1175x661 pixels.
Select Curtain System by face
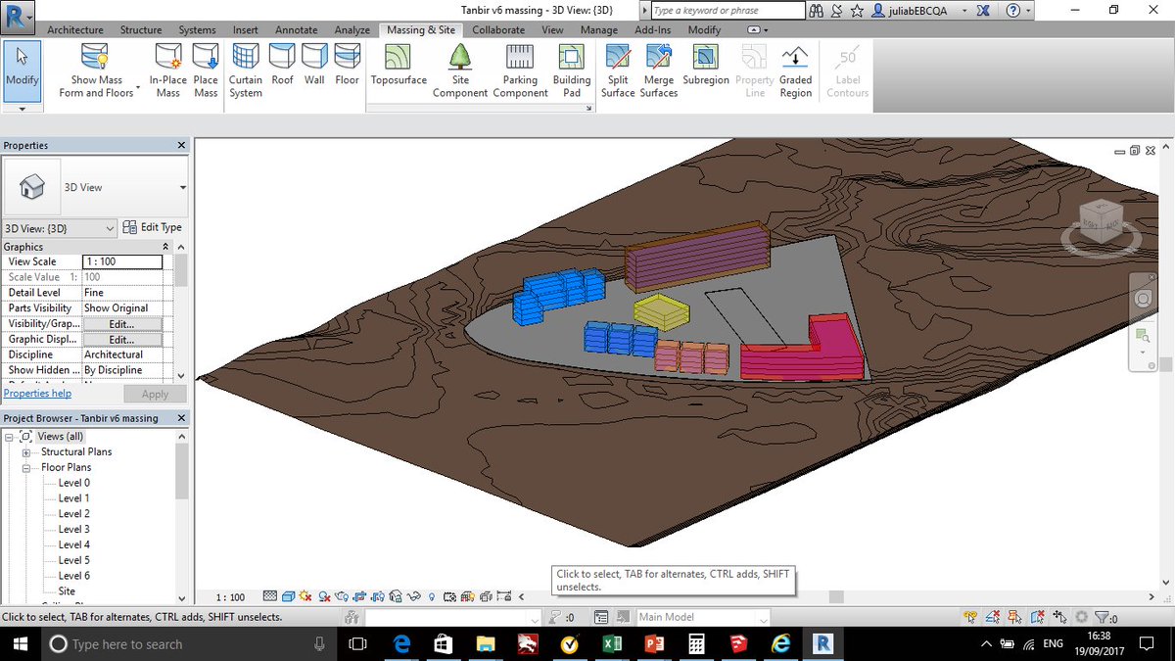point(246,71)
